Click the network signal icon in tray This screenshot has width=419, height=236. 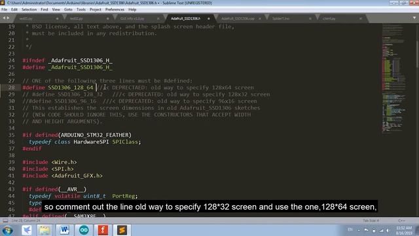tap(381, 230)
